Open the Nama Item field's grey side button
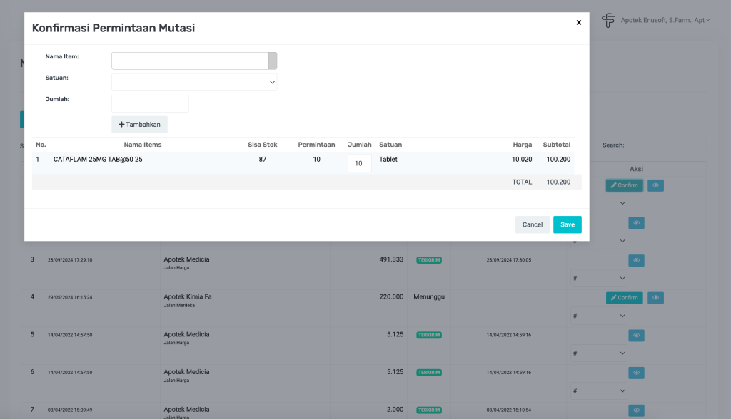 (x=273, y=61)
